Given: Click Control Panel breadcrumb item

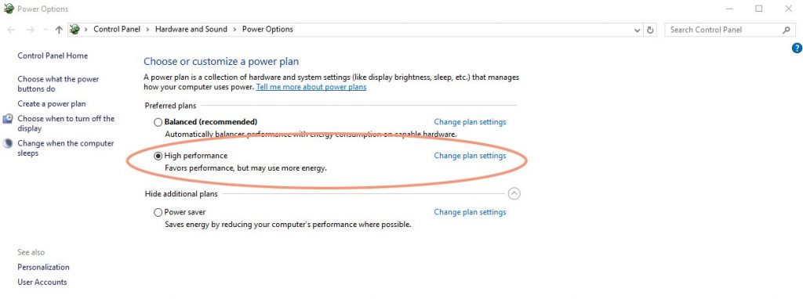Looking at the screenshot, I should click(117, 29).
